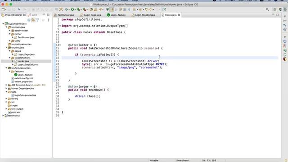Click the Debug bug icon in the toolbar

click(x=67, y=9)
